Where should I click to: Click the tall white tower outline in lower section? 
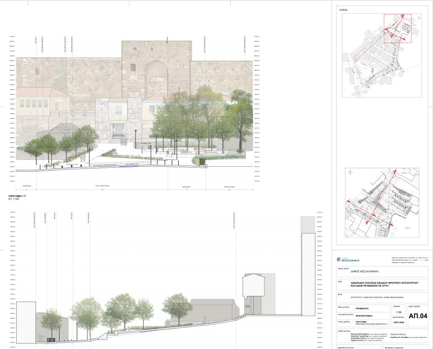point(308,274)
